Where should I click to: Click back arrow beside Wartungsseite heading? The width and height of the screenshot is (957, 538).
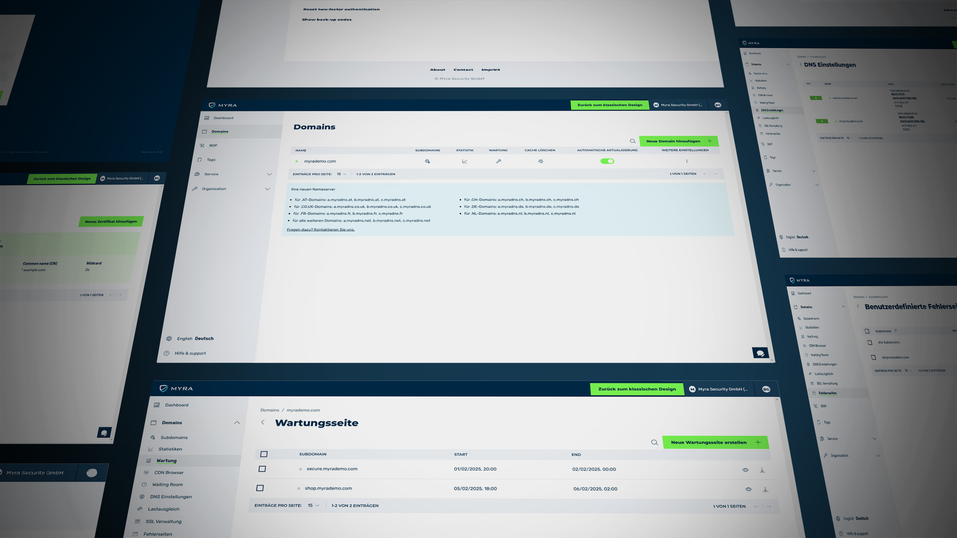[x=263, y=422]
